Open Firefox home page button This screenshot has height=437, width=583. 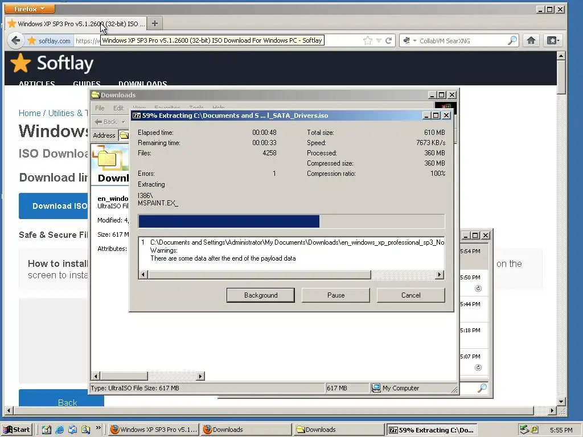531,40
